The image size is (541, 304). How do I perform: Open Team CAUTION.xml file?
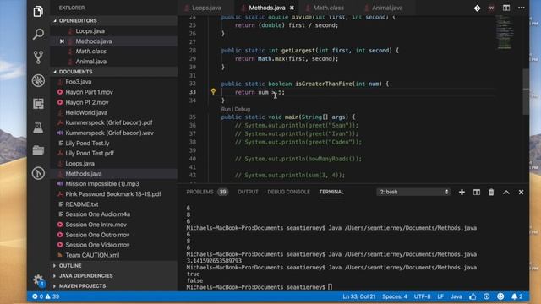tap(113, 255)
